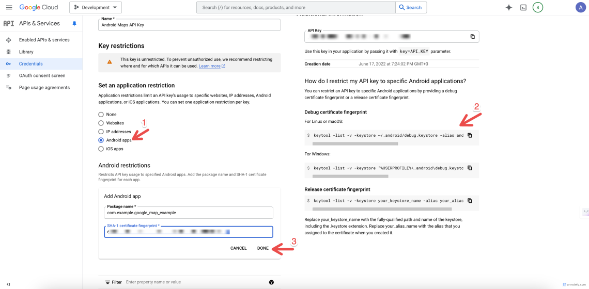Copy the API key value
This screenshot has height=289, width=589.
tap(472, 37)
